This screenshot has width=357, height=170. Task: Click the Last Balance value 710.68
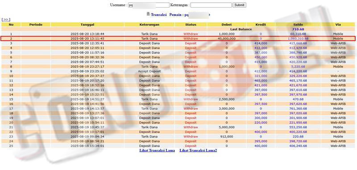(298, 29)
